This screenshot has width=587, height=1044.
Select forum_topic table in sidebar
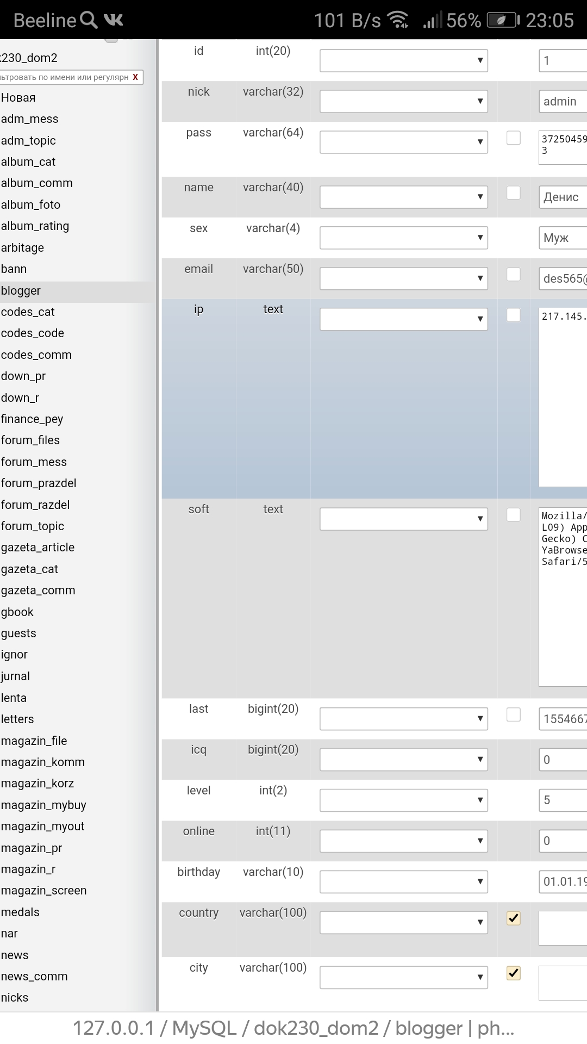33,526
